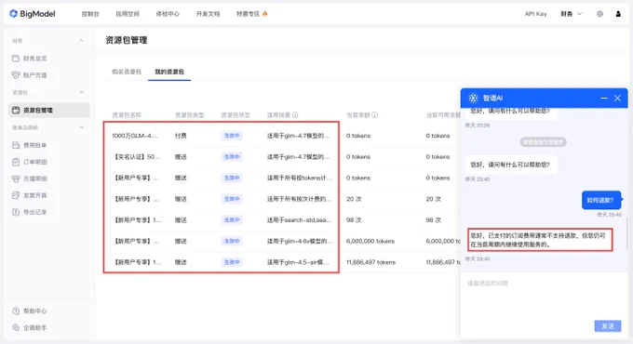Click the 资源包管理 page title
The width and height of the screenshot is (633, 344).
tap(127, 40)
